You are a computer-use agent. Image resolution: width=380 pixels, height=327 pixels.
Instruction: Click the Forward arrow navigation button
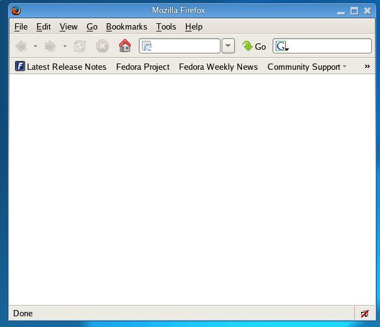pos(50,46)
